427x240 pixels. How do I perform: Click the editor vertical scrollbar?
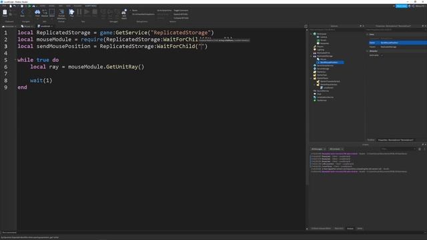coord(307,109)
